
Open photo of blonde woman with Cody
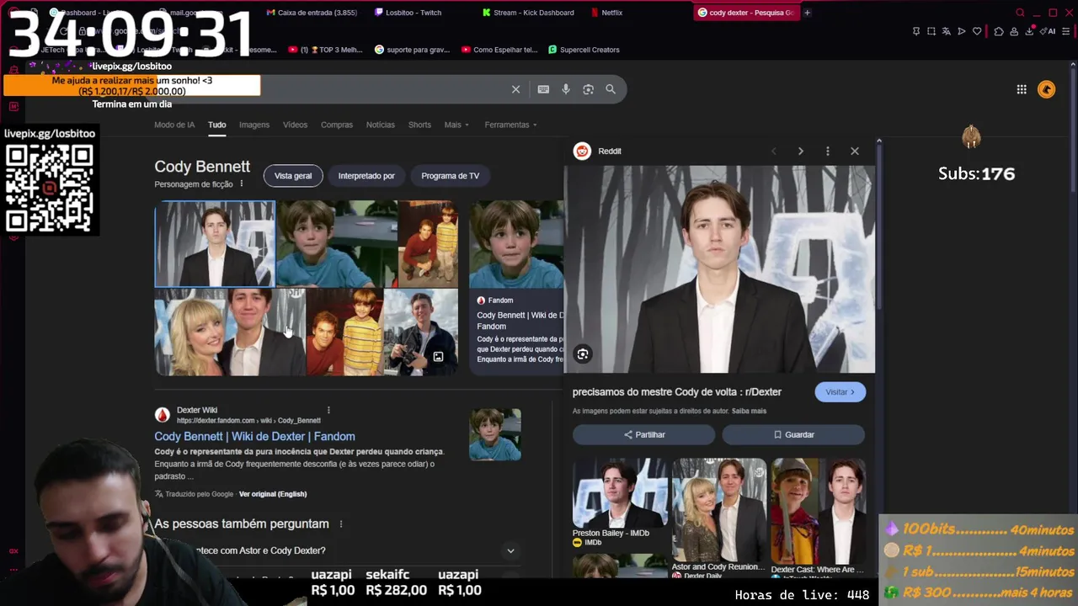[230, 332]
